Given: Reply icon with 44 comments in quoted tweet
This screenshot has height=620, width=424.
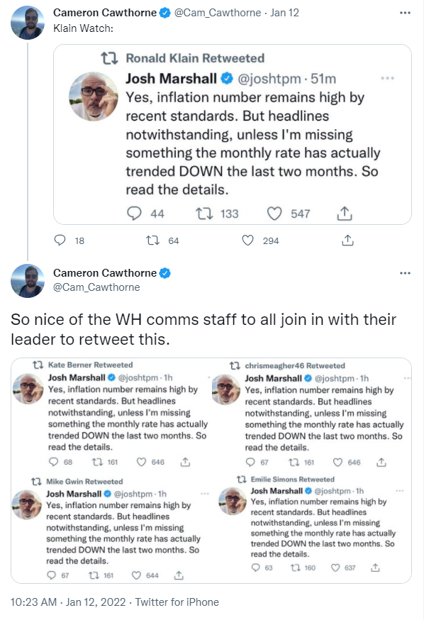Looking at the screenshot, I should click(x=134, y=214).
